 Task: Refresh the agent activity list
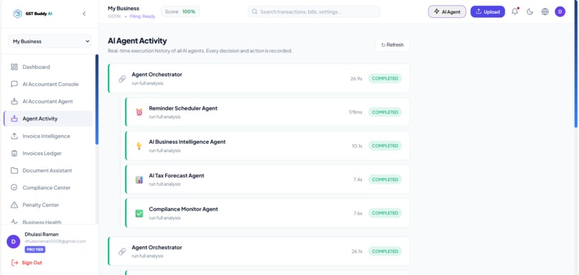(392, 45)
